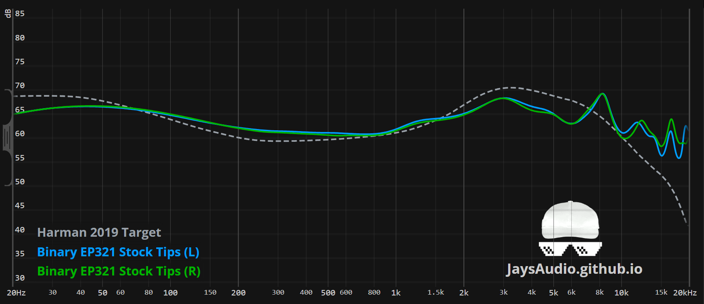
Task: Click the 85 dB axis label
Action: [x=20, y=14]
